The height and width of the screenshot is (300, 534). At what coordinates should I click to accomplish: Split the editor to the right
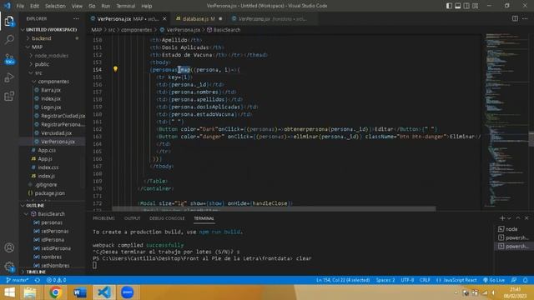tap(515, 18)
